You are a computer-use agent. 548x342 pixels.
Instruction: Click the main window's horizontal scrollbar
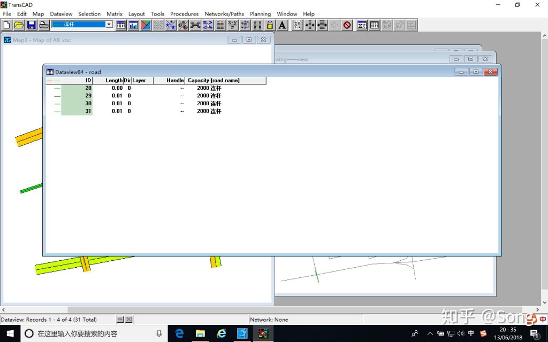pos(270,309)
